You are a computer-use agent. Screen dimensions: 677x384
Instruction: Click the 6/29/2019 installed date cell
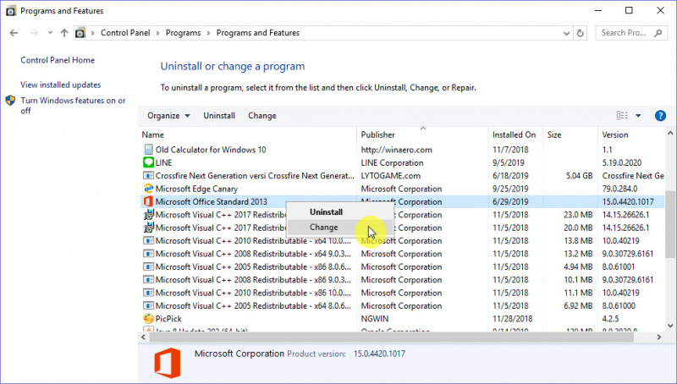point(510,201)
